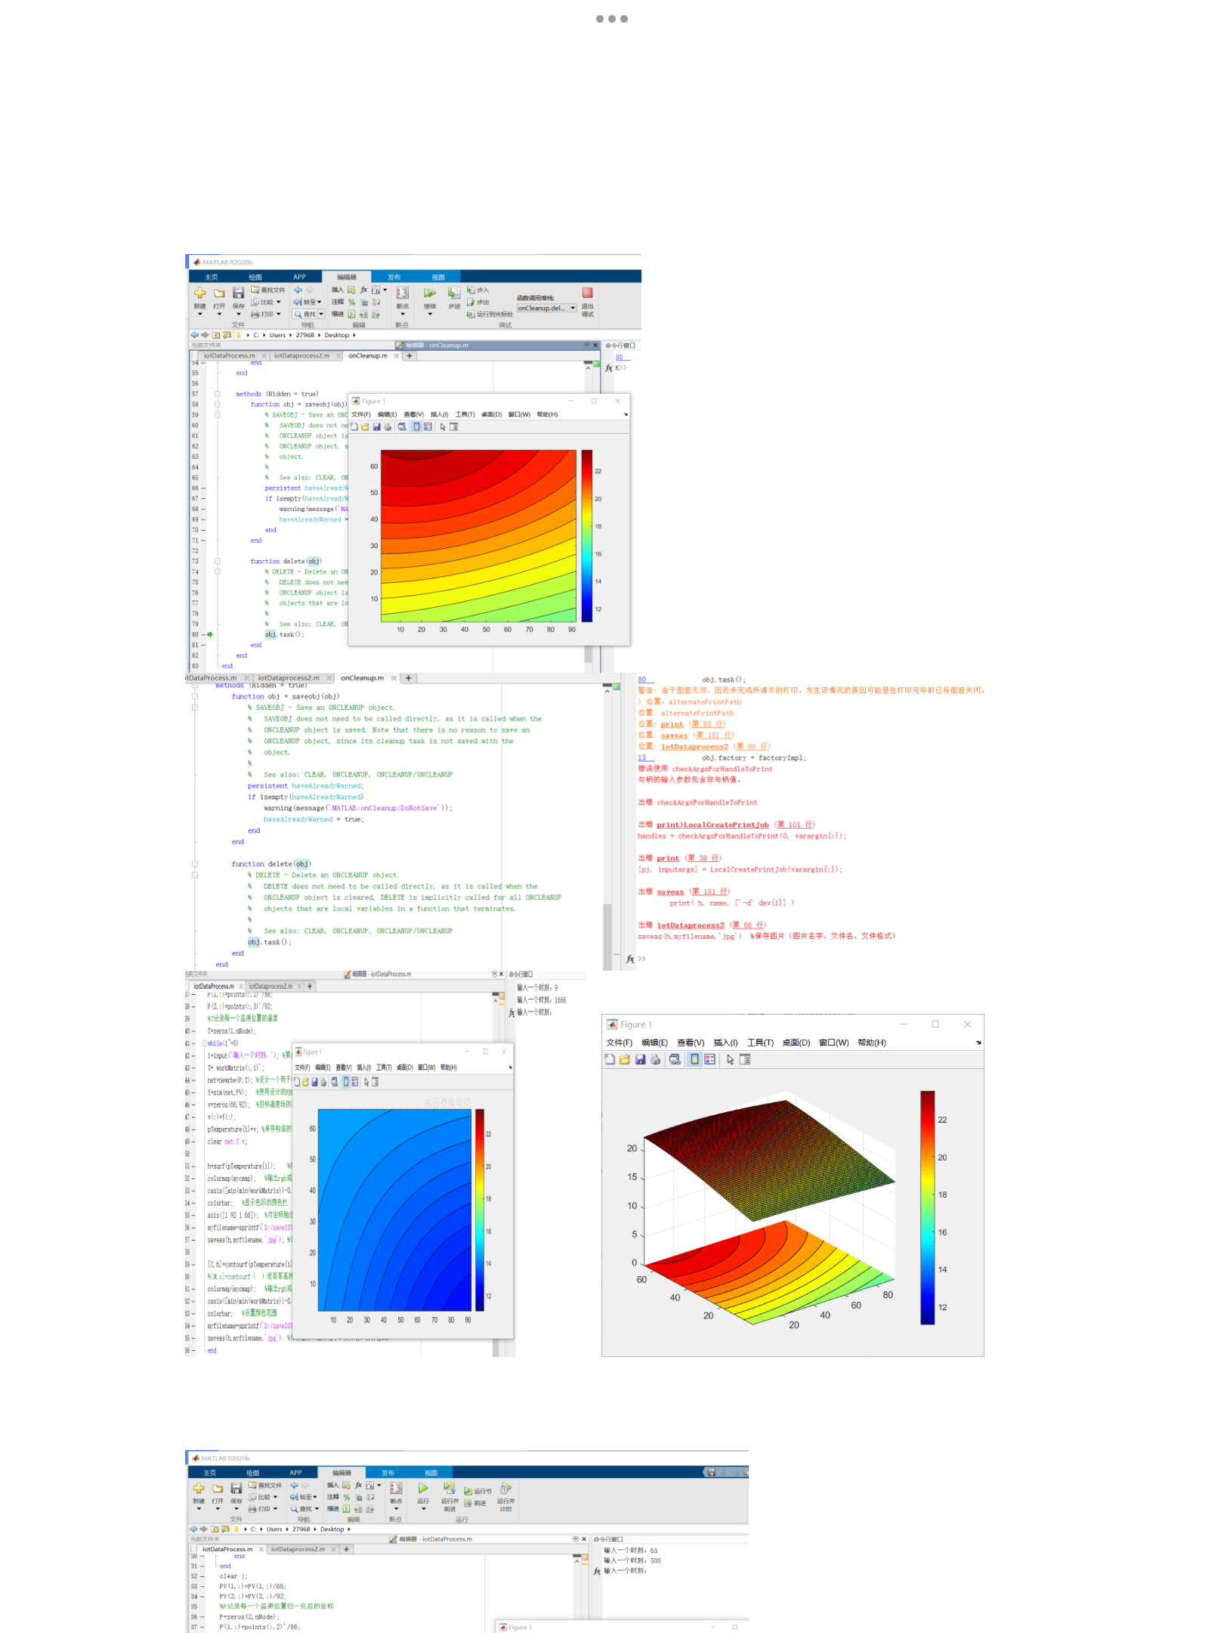The width and height of the screenshot is (1224, 1633).
Task: Open 比较 dropdown in top MATLAB ribbon
Action: point(278,302)
